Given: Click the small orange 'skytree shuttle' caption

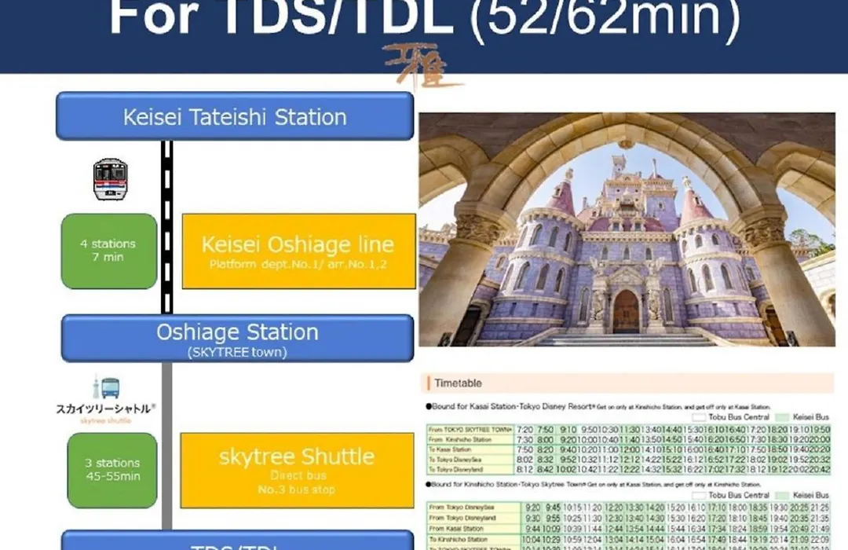Looking at the screenshot, I should pyautogui.click(x=105, y=420).
